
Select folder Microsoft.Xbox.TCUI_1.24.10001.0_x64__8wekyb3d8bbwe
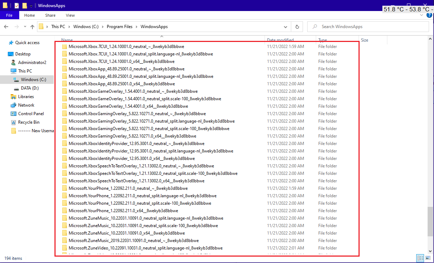pyautogui.click(x=121, y=61)
